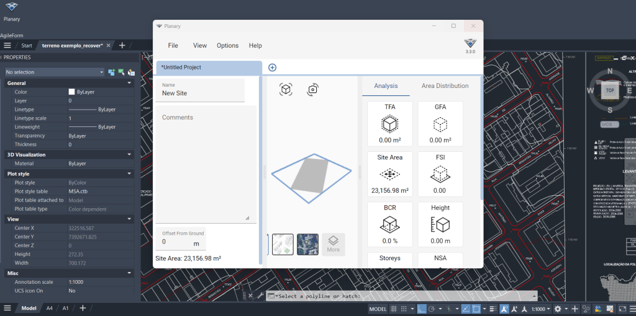
Task: Add a new AutoCAD drawing tab
Action: tap(122, 45)
